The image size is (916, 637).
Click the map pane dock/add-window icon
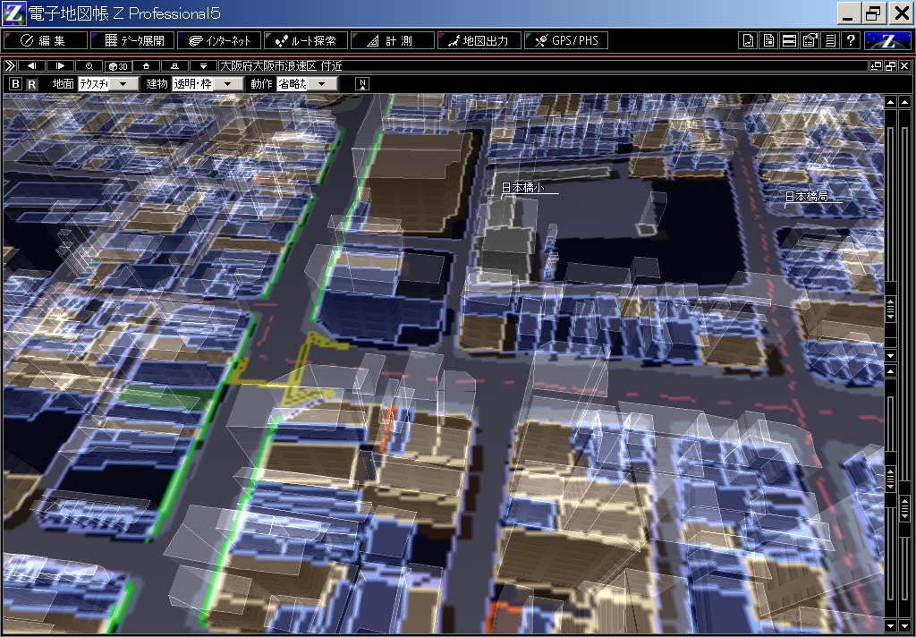[x=876, y=66]
